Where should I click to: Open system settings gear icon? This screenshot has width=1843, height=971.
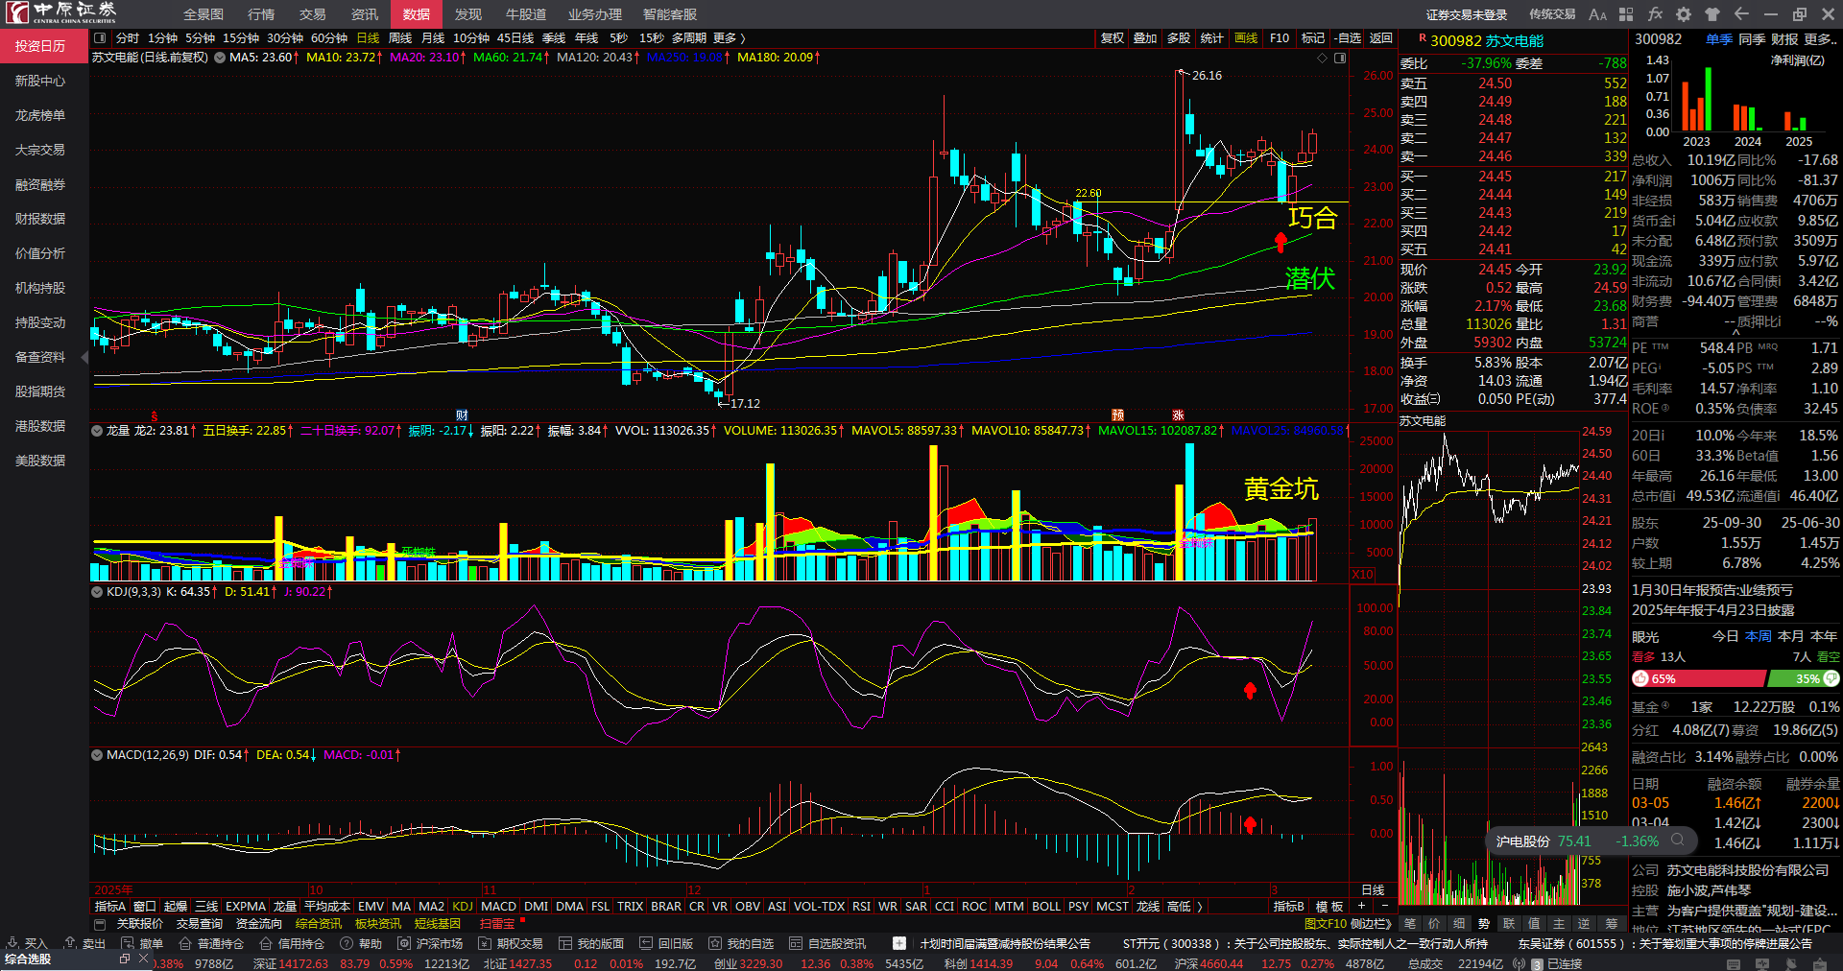1684,14
